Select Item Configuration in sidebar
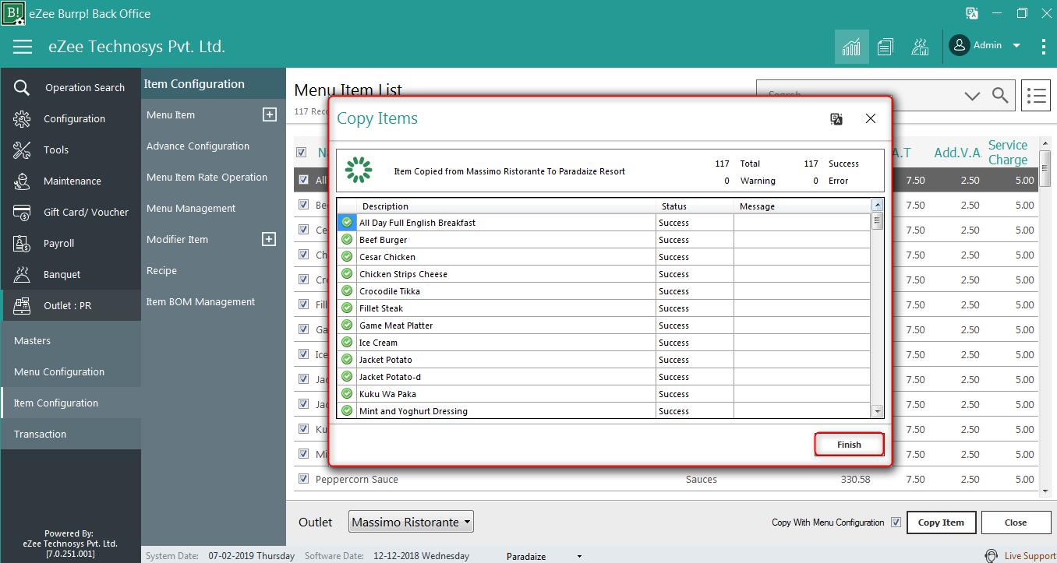 (x=71, y=403)
